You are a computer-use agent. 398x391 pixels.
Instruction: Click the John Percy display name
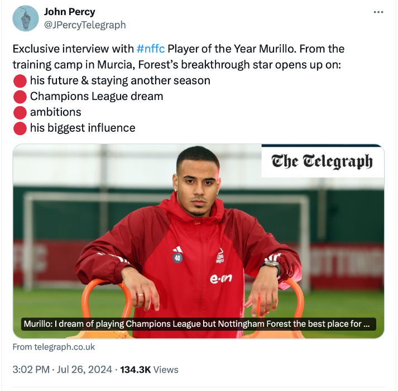tap(69, 12)
